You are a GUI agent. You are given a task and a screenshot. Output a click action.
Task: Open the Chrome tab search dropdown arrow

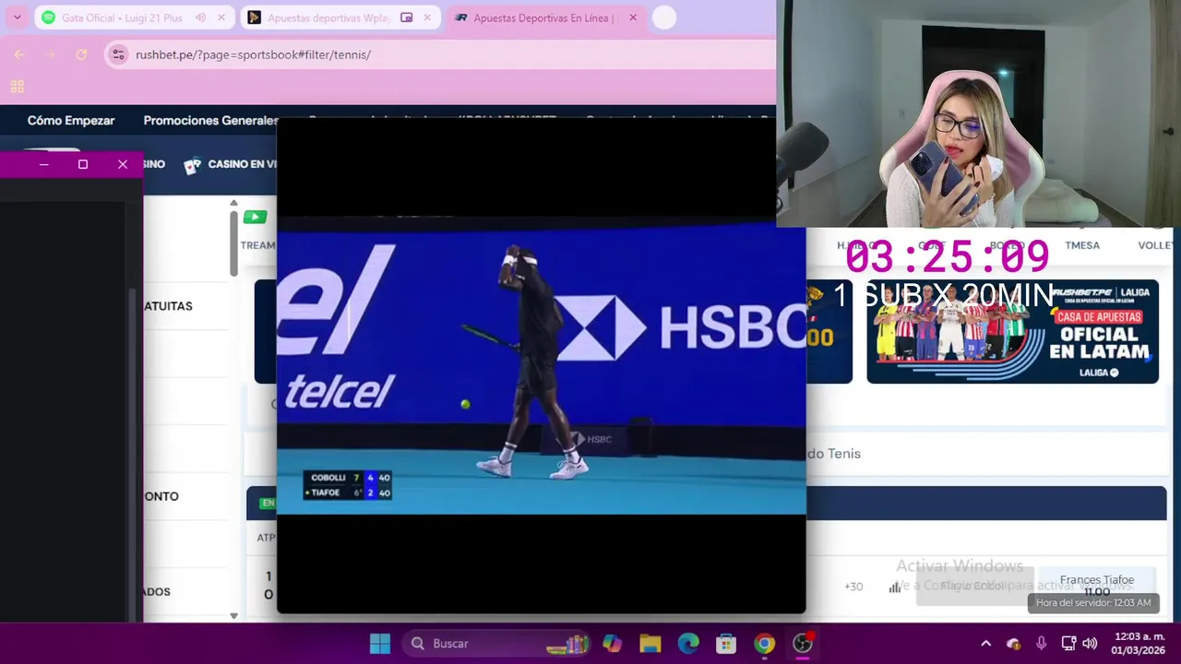(17, 18)
